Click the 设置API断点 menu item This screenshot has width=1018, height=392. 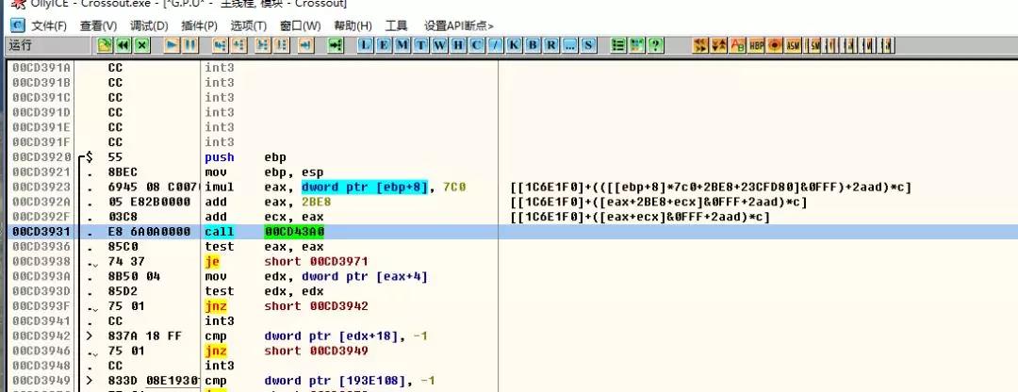(459, 25)
